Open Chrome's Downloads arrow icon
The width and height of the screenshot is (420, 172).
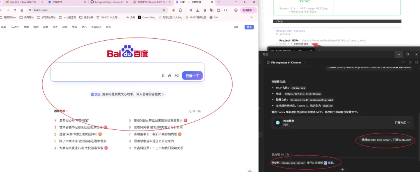coord(198,10)
